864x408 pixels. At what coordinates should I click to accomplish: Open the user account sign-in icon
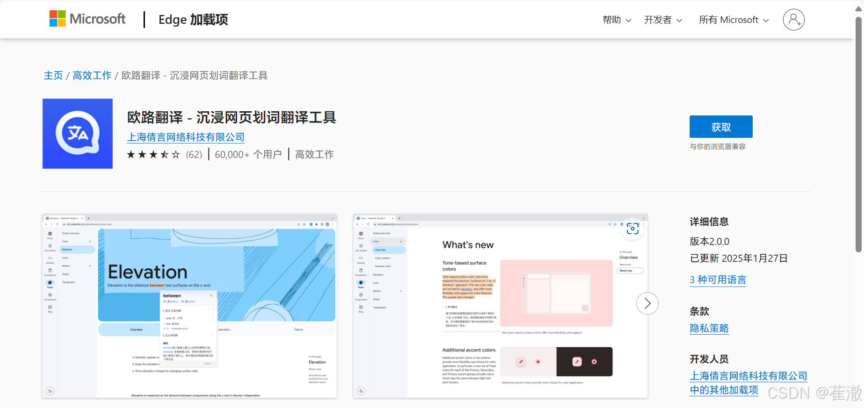point(793,20)
